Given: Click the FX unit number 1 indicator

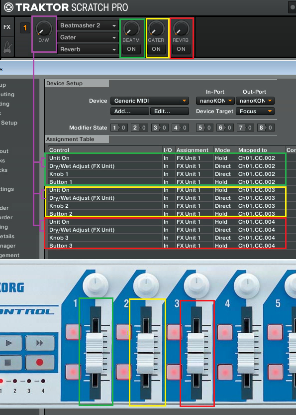Looking at the screenshot, I should pos(25,28).
